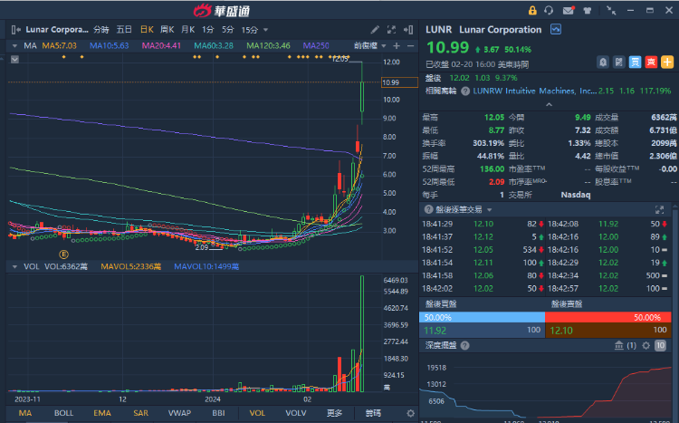Click help icon beside 盤後逐筆交易
Image resolution: width=679 pixels, height=423 pixels.
[429, 209]
